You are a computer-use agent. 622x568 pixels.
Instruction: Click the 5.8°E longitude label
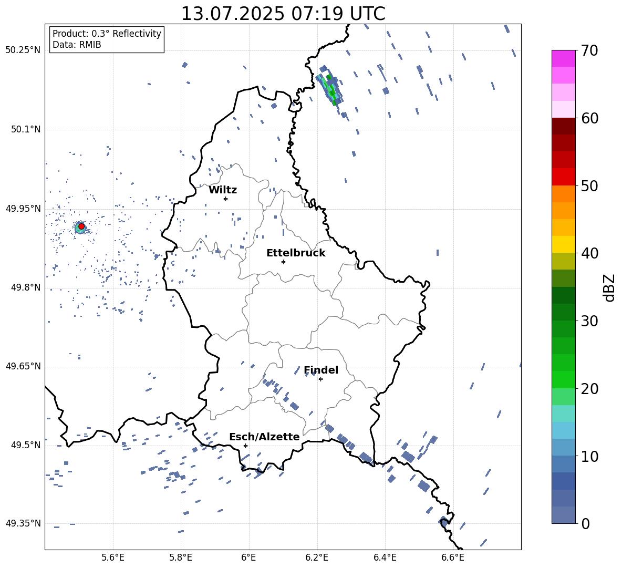(181, 557)
